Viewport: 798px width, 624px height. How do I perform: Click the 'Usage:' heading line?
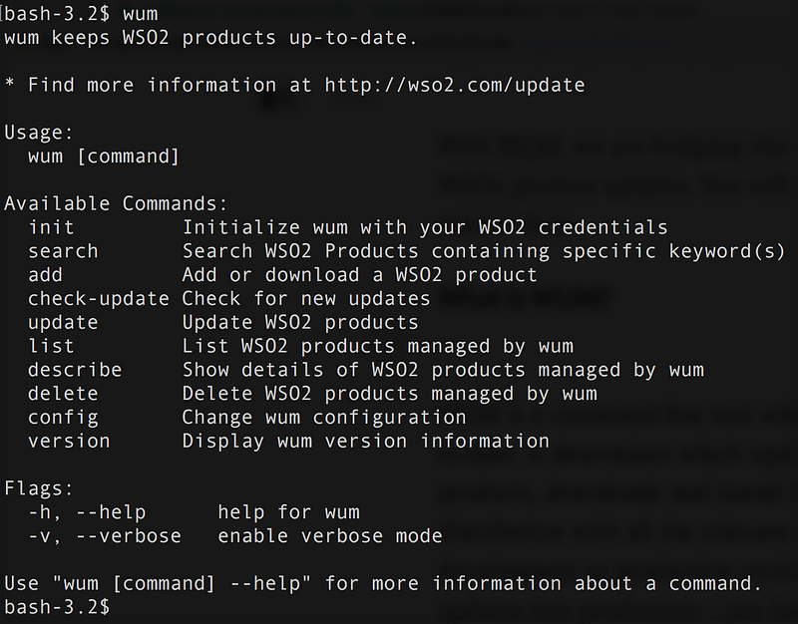coord(39,133)
